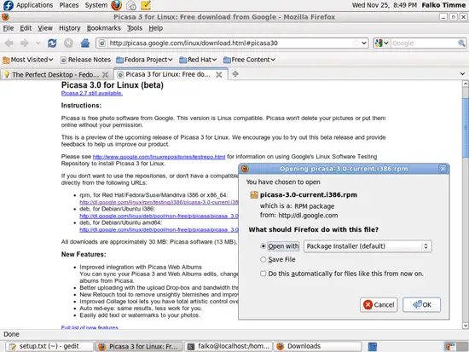The height and width of the screenshot is (352, 469).
Task: Follow the Picasa 2.7 still available link
Action: pos(92,93)
